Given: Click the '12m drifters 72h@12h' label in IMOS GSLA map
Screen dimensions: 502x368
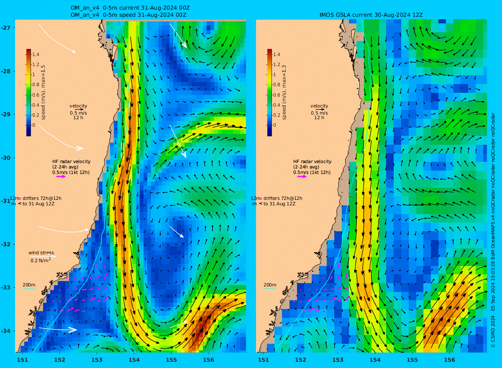Looking at the screenshot, I should pos(276,198).
